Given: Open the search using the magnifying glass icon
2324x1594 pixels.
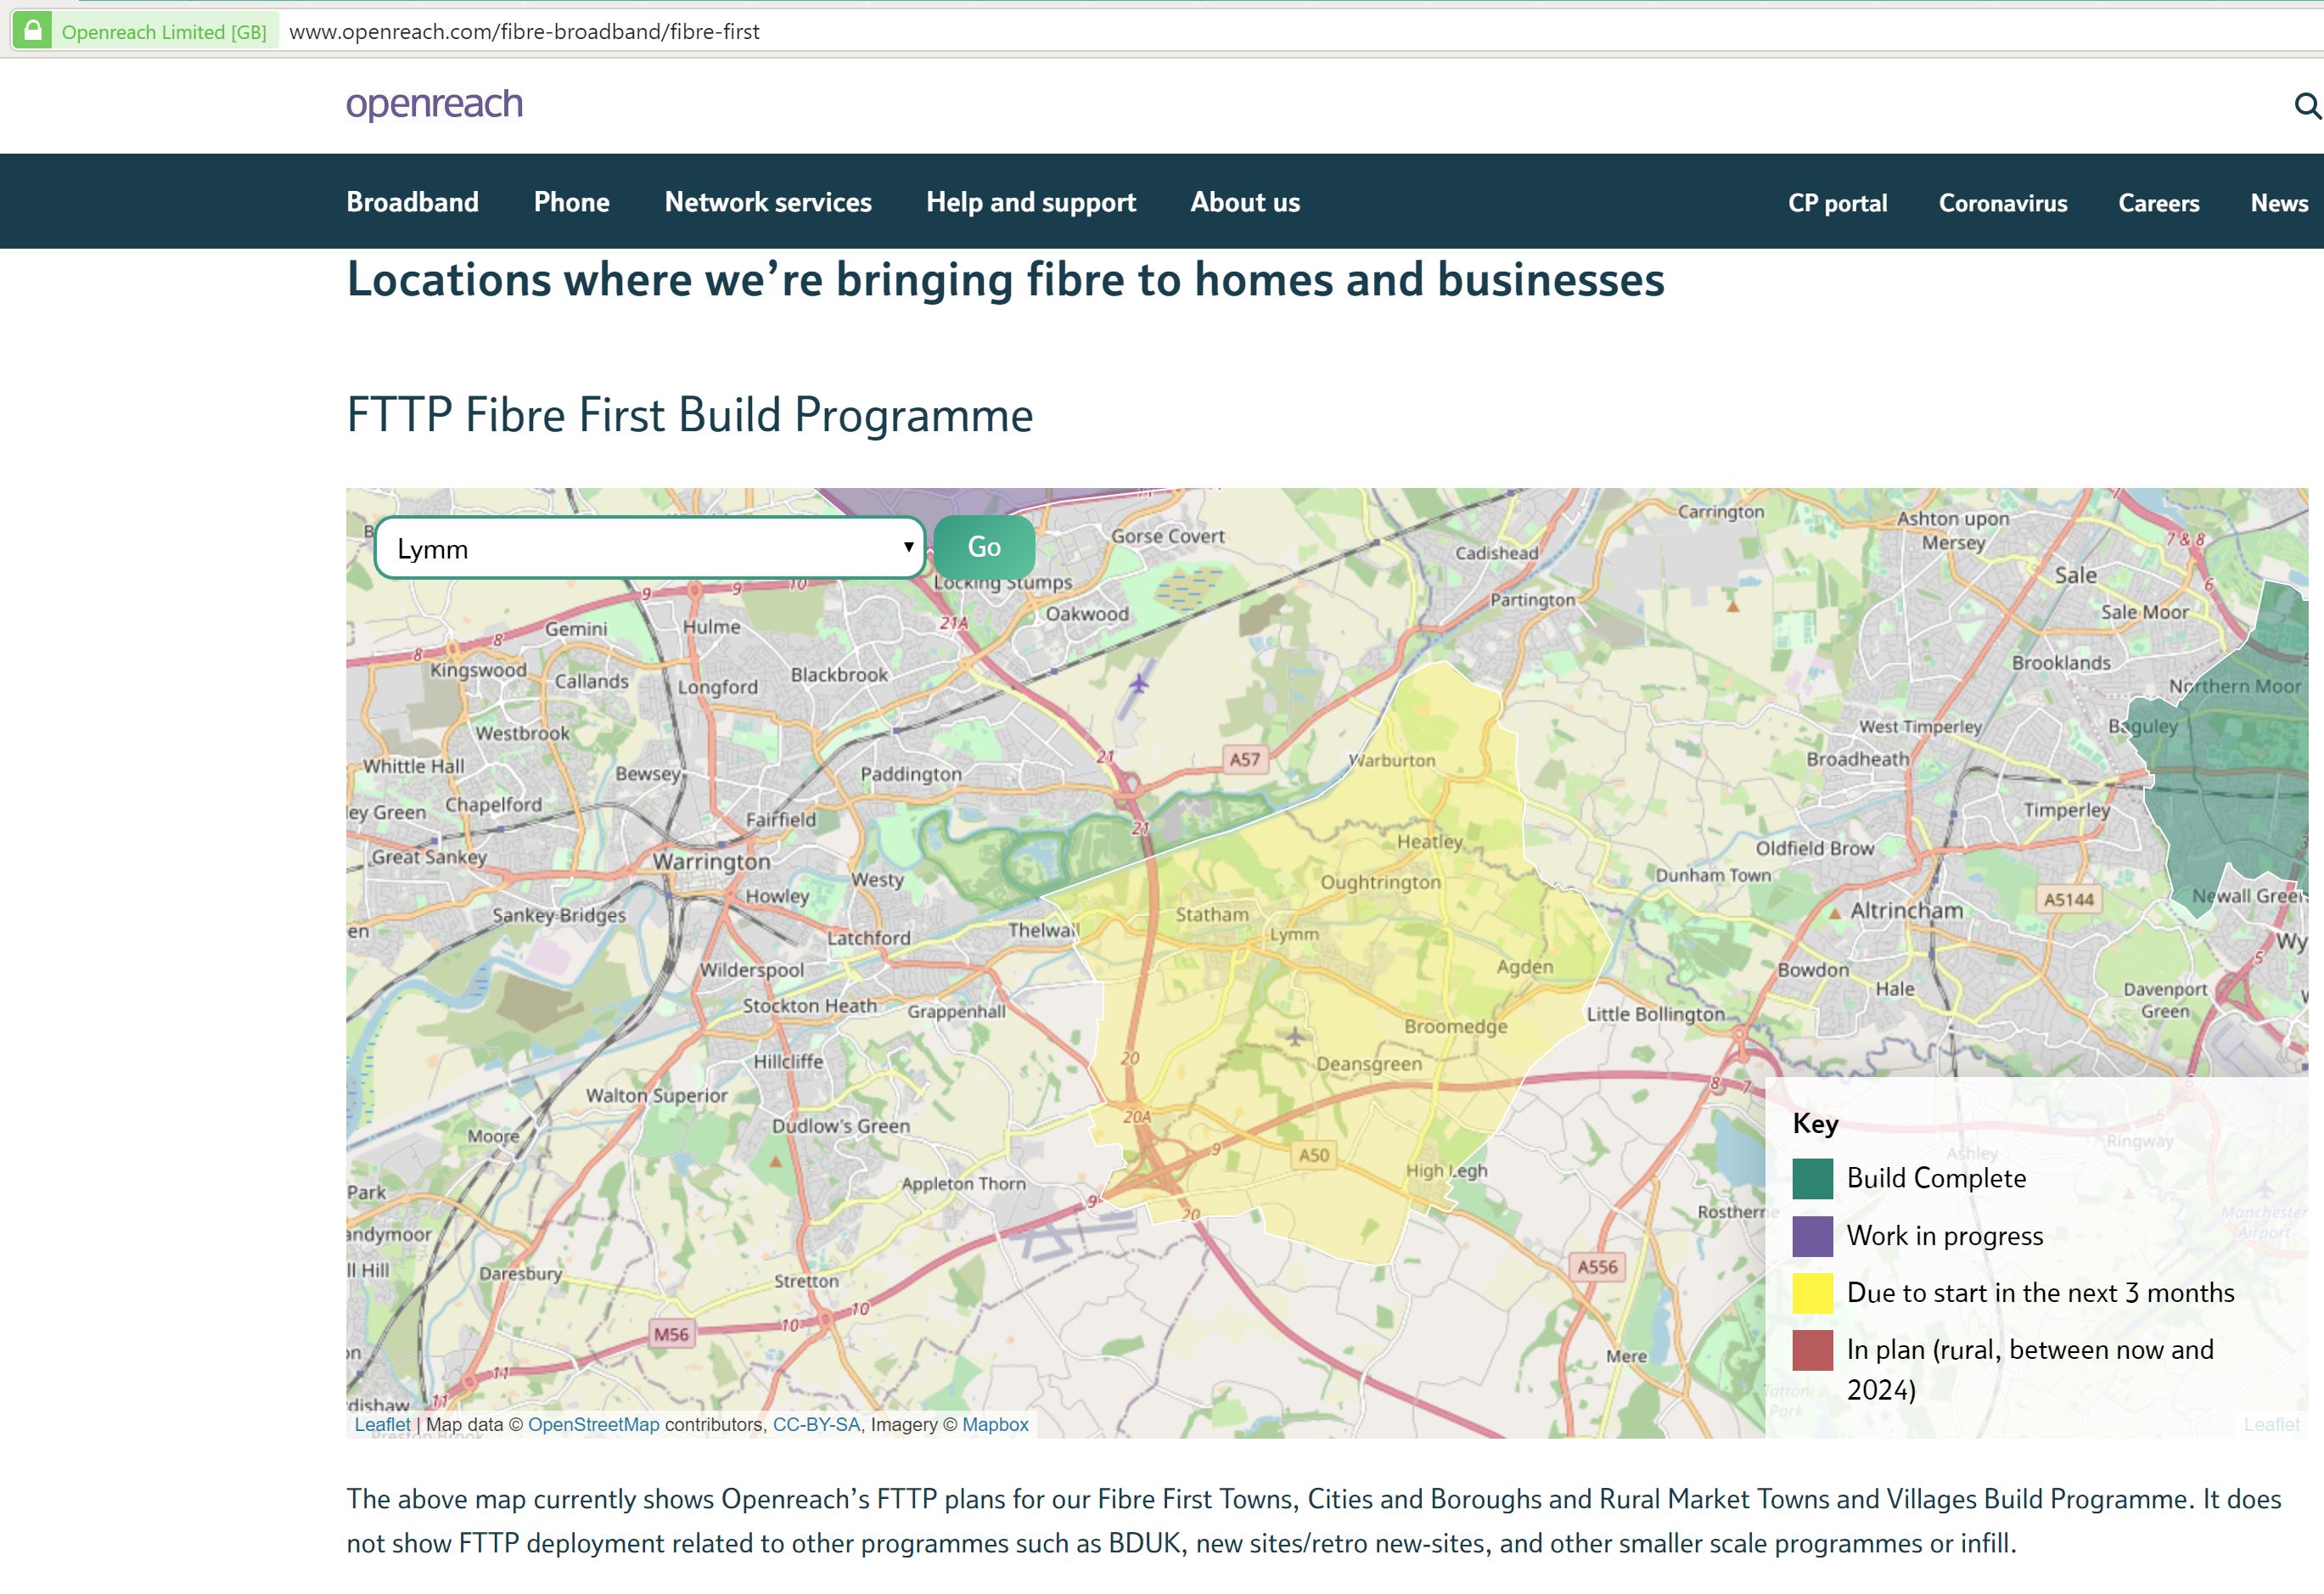Looking at the screenshot, I should point(2308,105).
